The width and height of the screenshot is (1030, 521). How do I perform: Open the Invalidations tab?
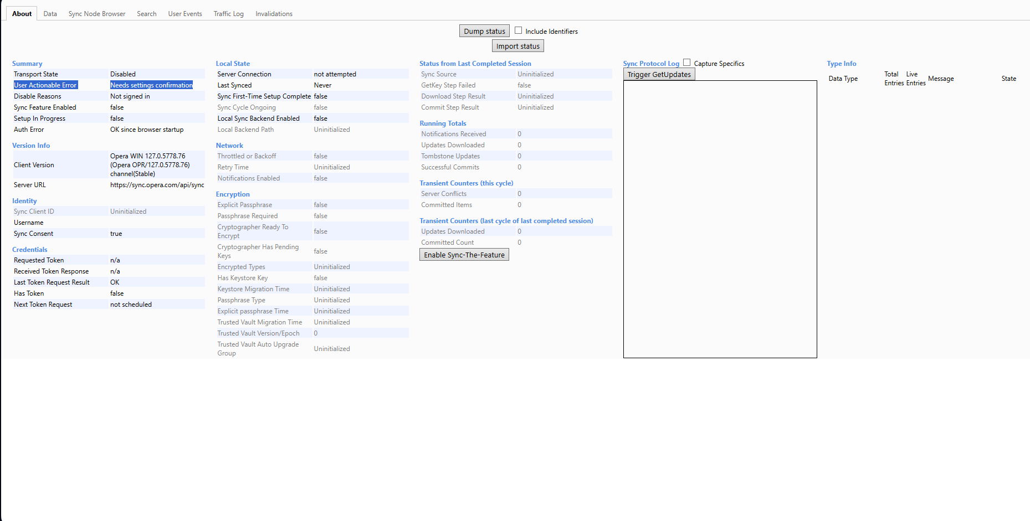coord(273,13)
